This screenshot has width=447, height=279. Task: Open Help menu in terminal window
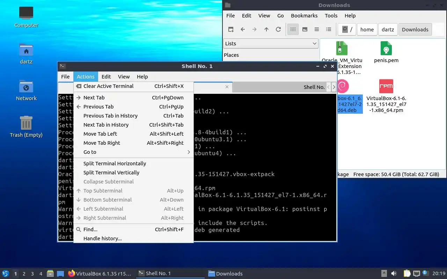(142, 77)
